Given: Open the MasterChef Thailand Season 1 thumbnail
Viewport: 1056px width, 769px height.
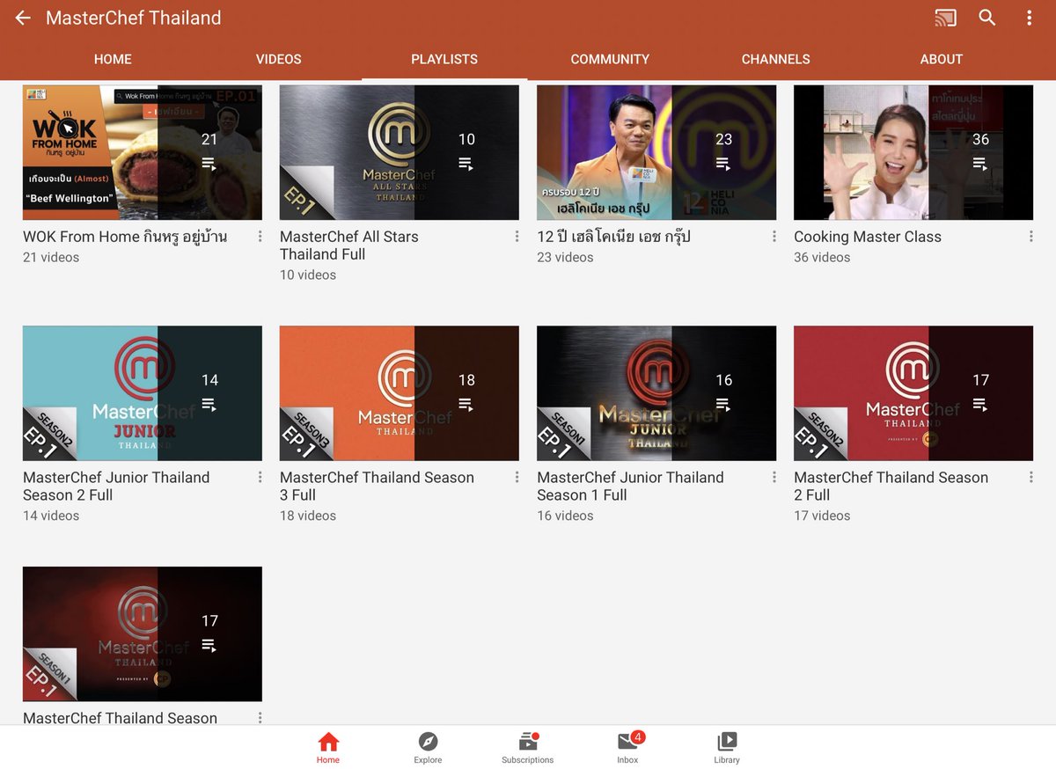Looking at the screenshot, I should pos(143,634).
